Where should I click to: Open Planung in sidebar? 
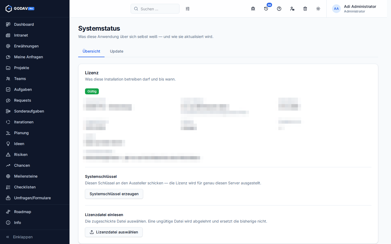coord(35,133)
